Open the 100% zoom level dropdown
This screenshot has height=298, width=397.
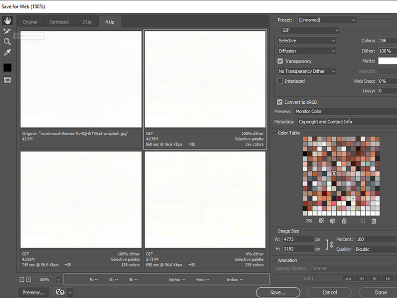[x=47, y=279]
